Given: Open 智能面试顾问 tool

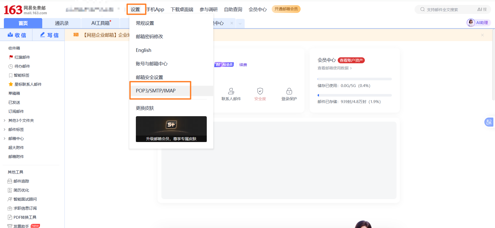Looking at the screenshot, I should coord(22,199).
